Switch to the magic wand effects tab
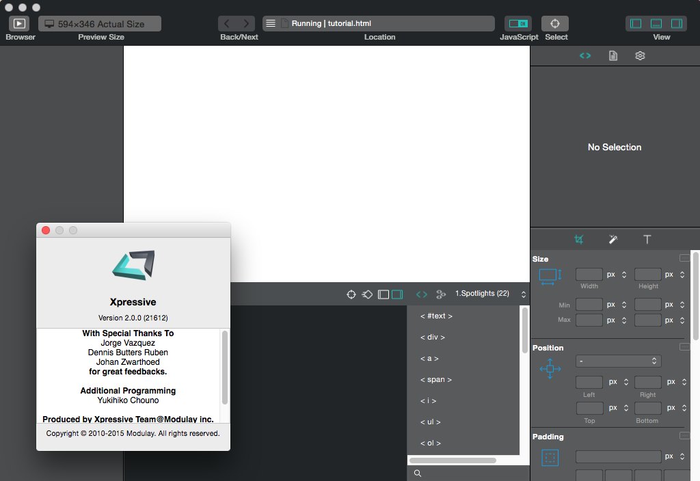 tap(613, 240)
